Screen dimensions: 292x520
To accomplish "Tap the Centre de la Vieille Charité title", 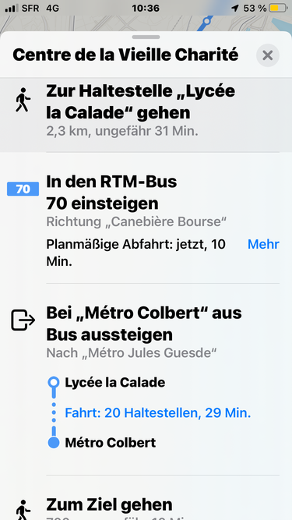I will (125, 55).
